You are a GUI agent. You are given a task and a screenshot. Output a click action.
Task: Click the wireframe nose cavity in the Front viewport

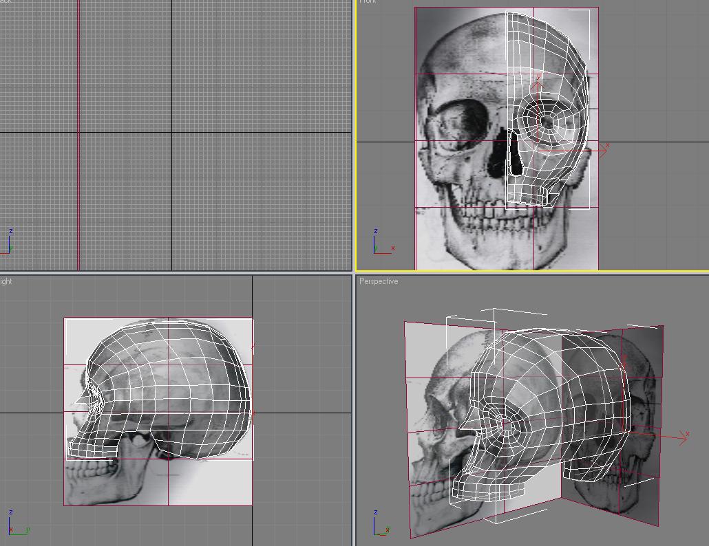pos(515,153)
